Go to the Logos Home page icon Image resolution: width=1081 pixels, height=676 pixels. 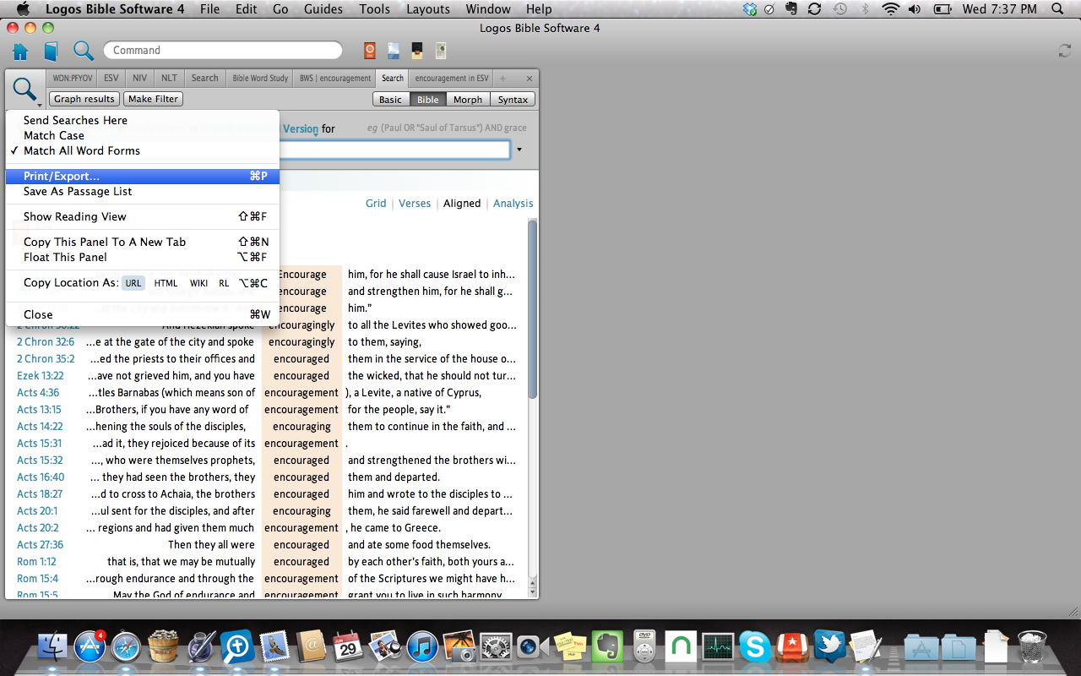click(20, 51)
